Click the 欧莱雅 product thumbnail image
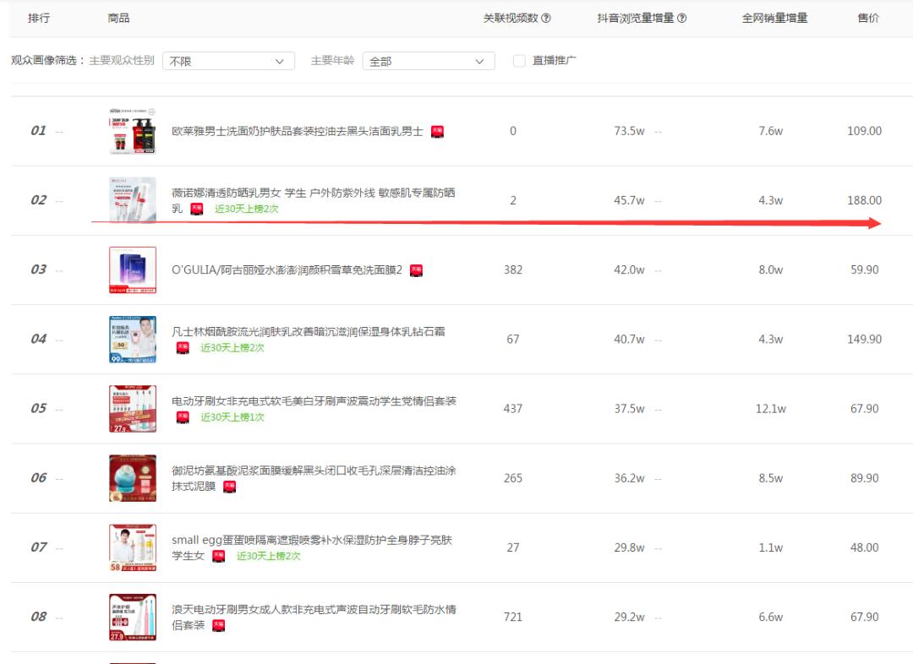 click(131, 131)
